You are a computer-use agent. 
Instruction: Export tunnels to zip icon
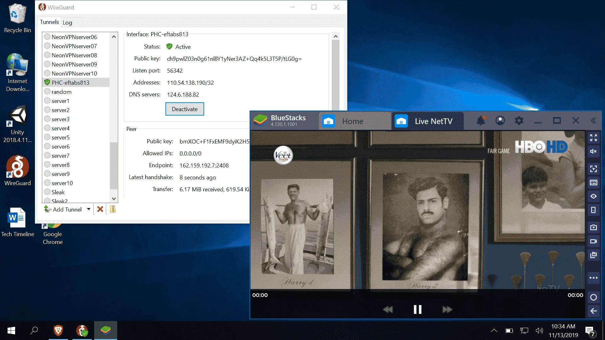(x=113, y=209)
